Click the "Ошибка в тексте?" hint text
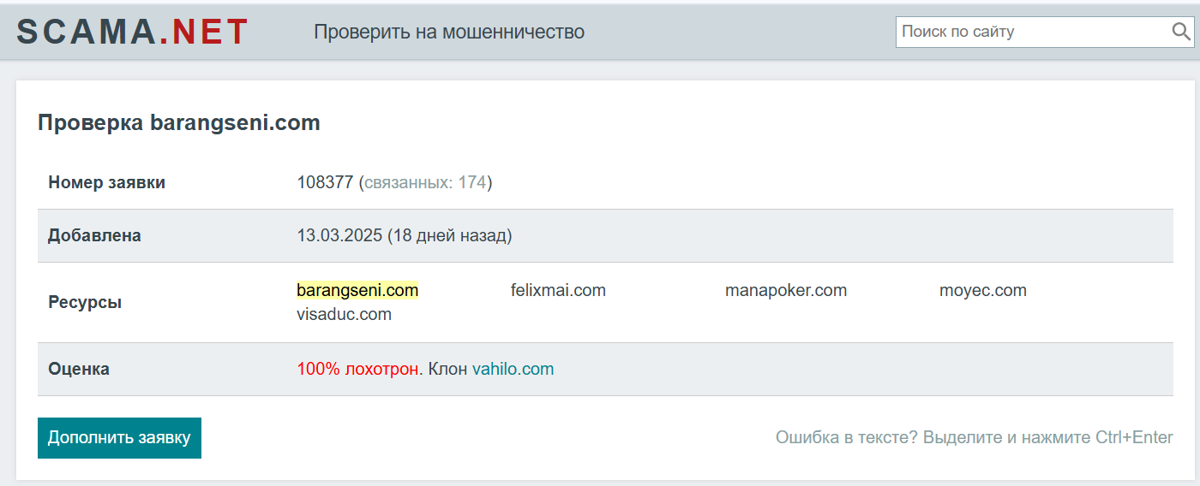Screen dimensions: 1200x486 click(x=847, y=437)
